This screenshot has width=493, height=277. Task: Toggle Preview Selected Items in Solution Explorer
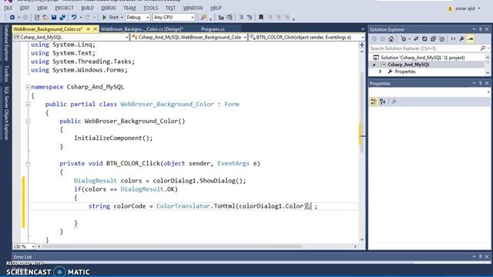click(x=471, y=39)
